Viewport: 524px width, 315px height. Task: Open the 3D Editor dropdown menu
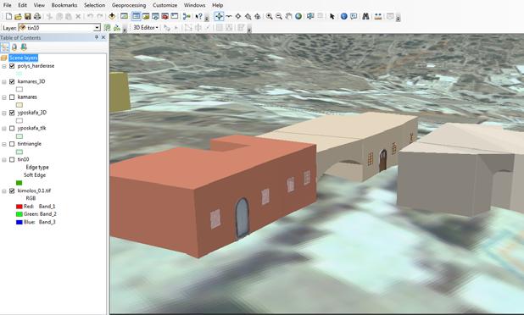coord(146,28)
